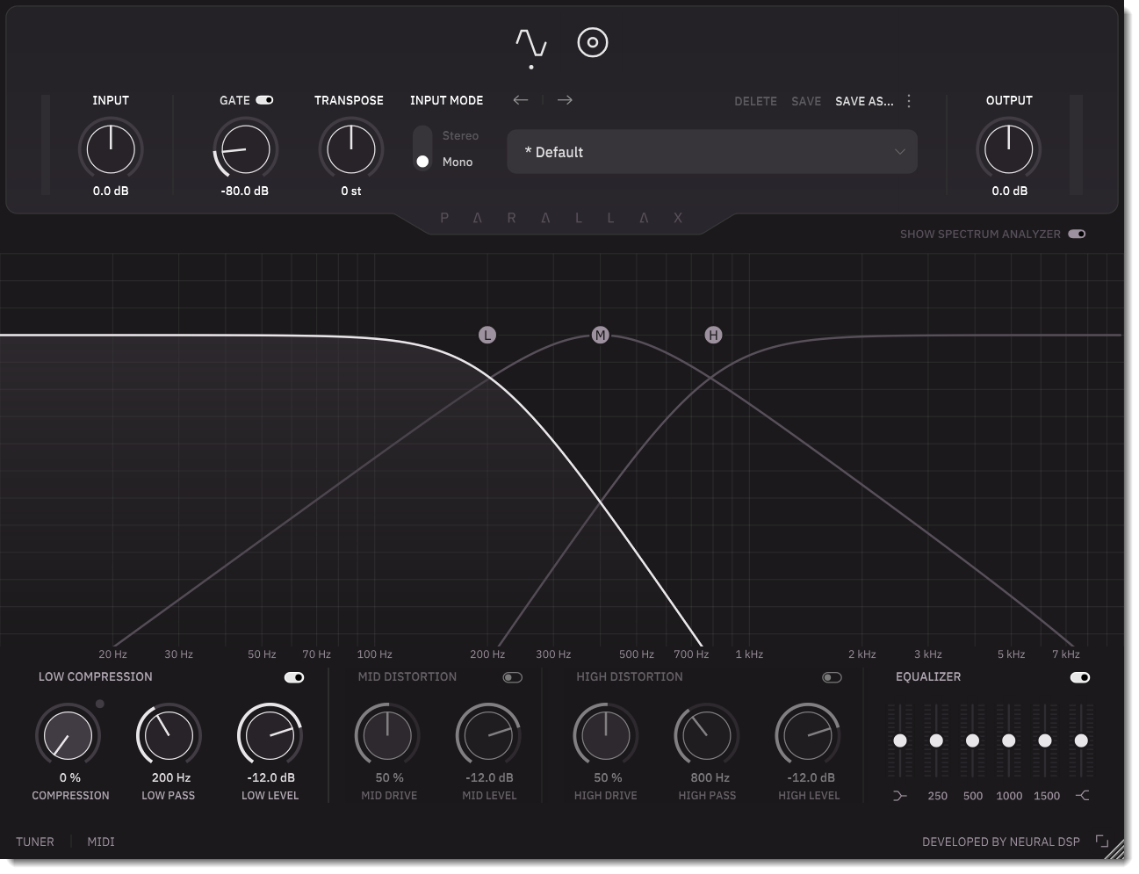Click the Low Pass knob
This screenshot has width=1139, height=874.
[169, 735]
